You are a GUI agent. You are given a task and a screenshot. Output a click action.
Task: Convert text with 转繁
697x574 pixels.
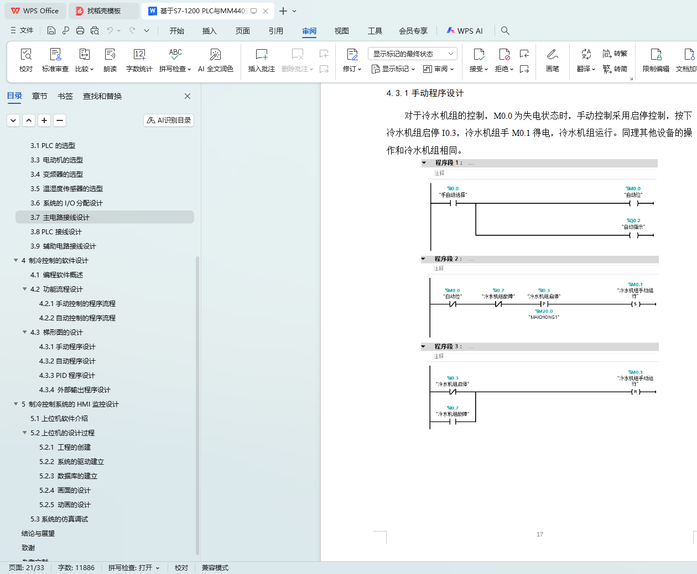click(x=615, y=54)
